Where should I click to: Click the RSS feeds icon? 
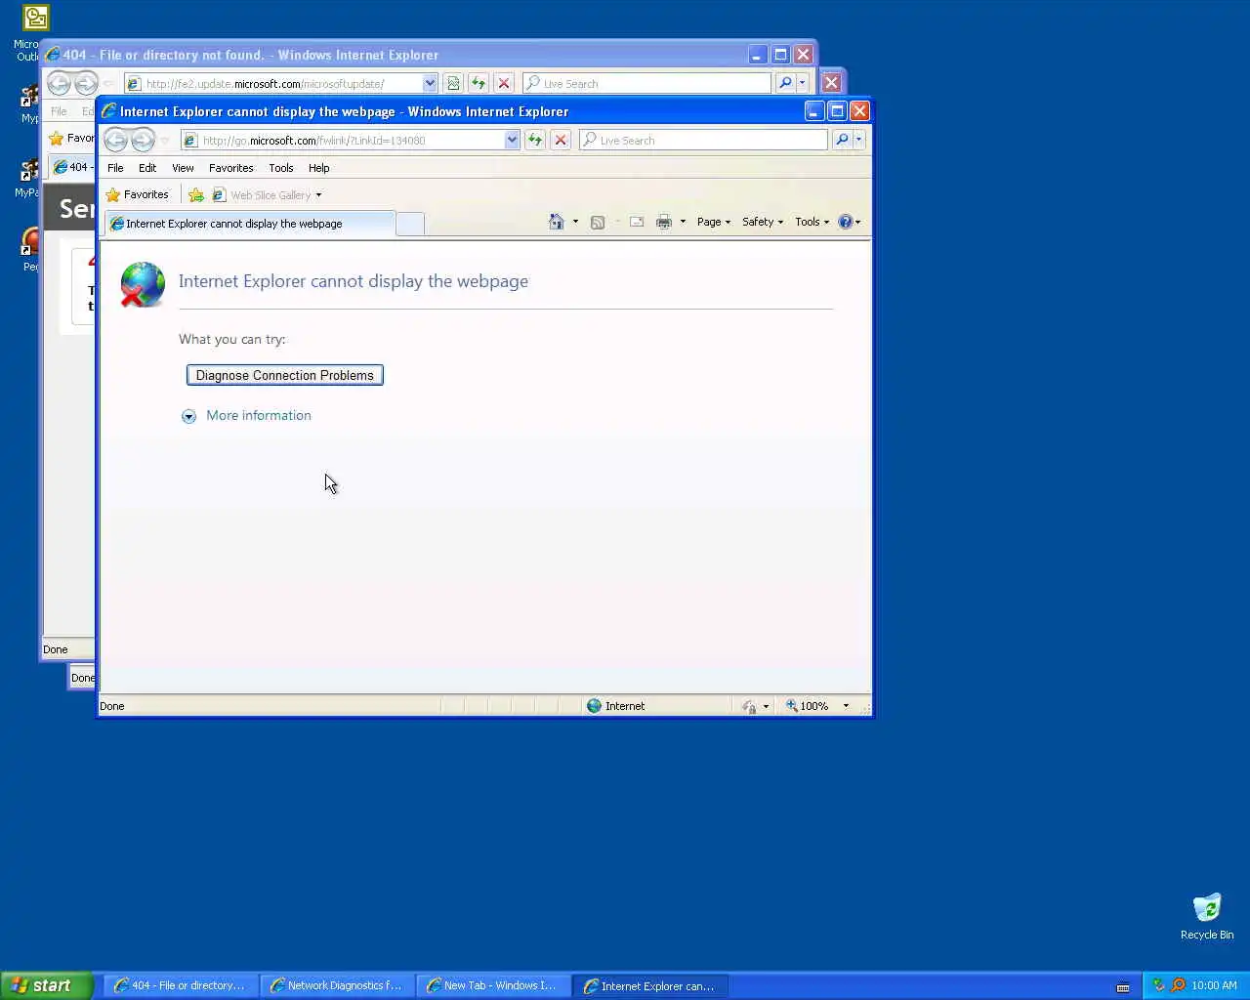click(598, 222)
